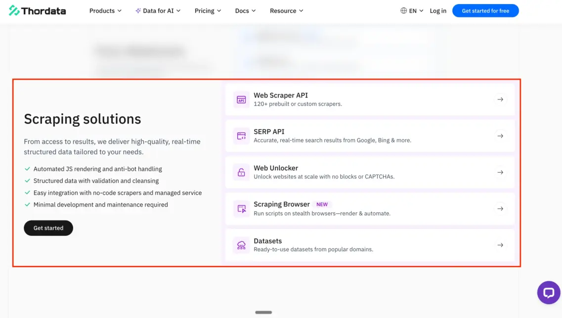Expand the Pricing chevron arrow
This screenshot has height=318, width=562.
[x=219, y=11]
